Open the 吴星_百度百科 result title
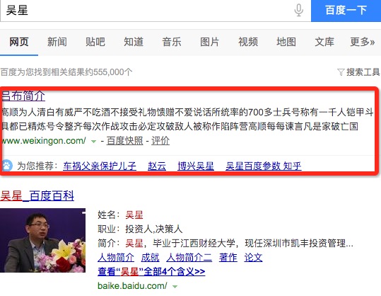 point(37,195)
